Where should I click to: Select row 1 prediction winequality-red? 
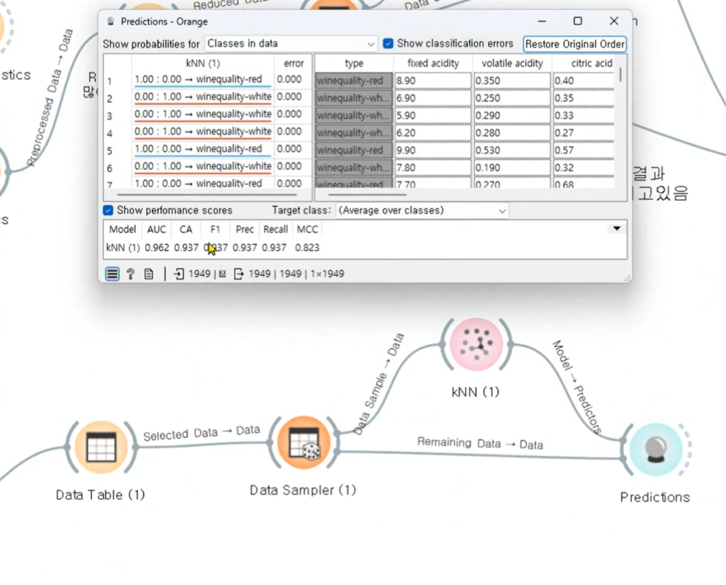[x=203, y=79]
